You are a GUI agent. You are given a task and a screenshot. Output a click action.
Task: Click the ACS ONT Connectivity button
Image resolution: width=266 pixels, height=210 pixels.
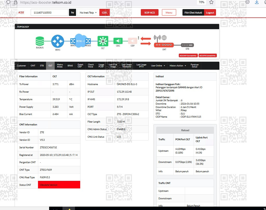[x=188, y=56]
